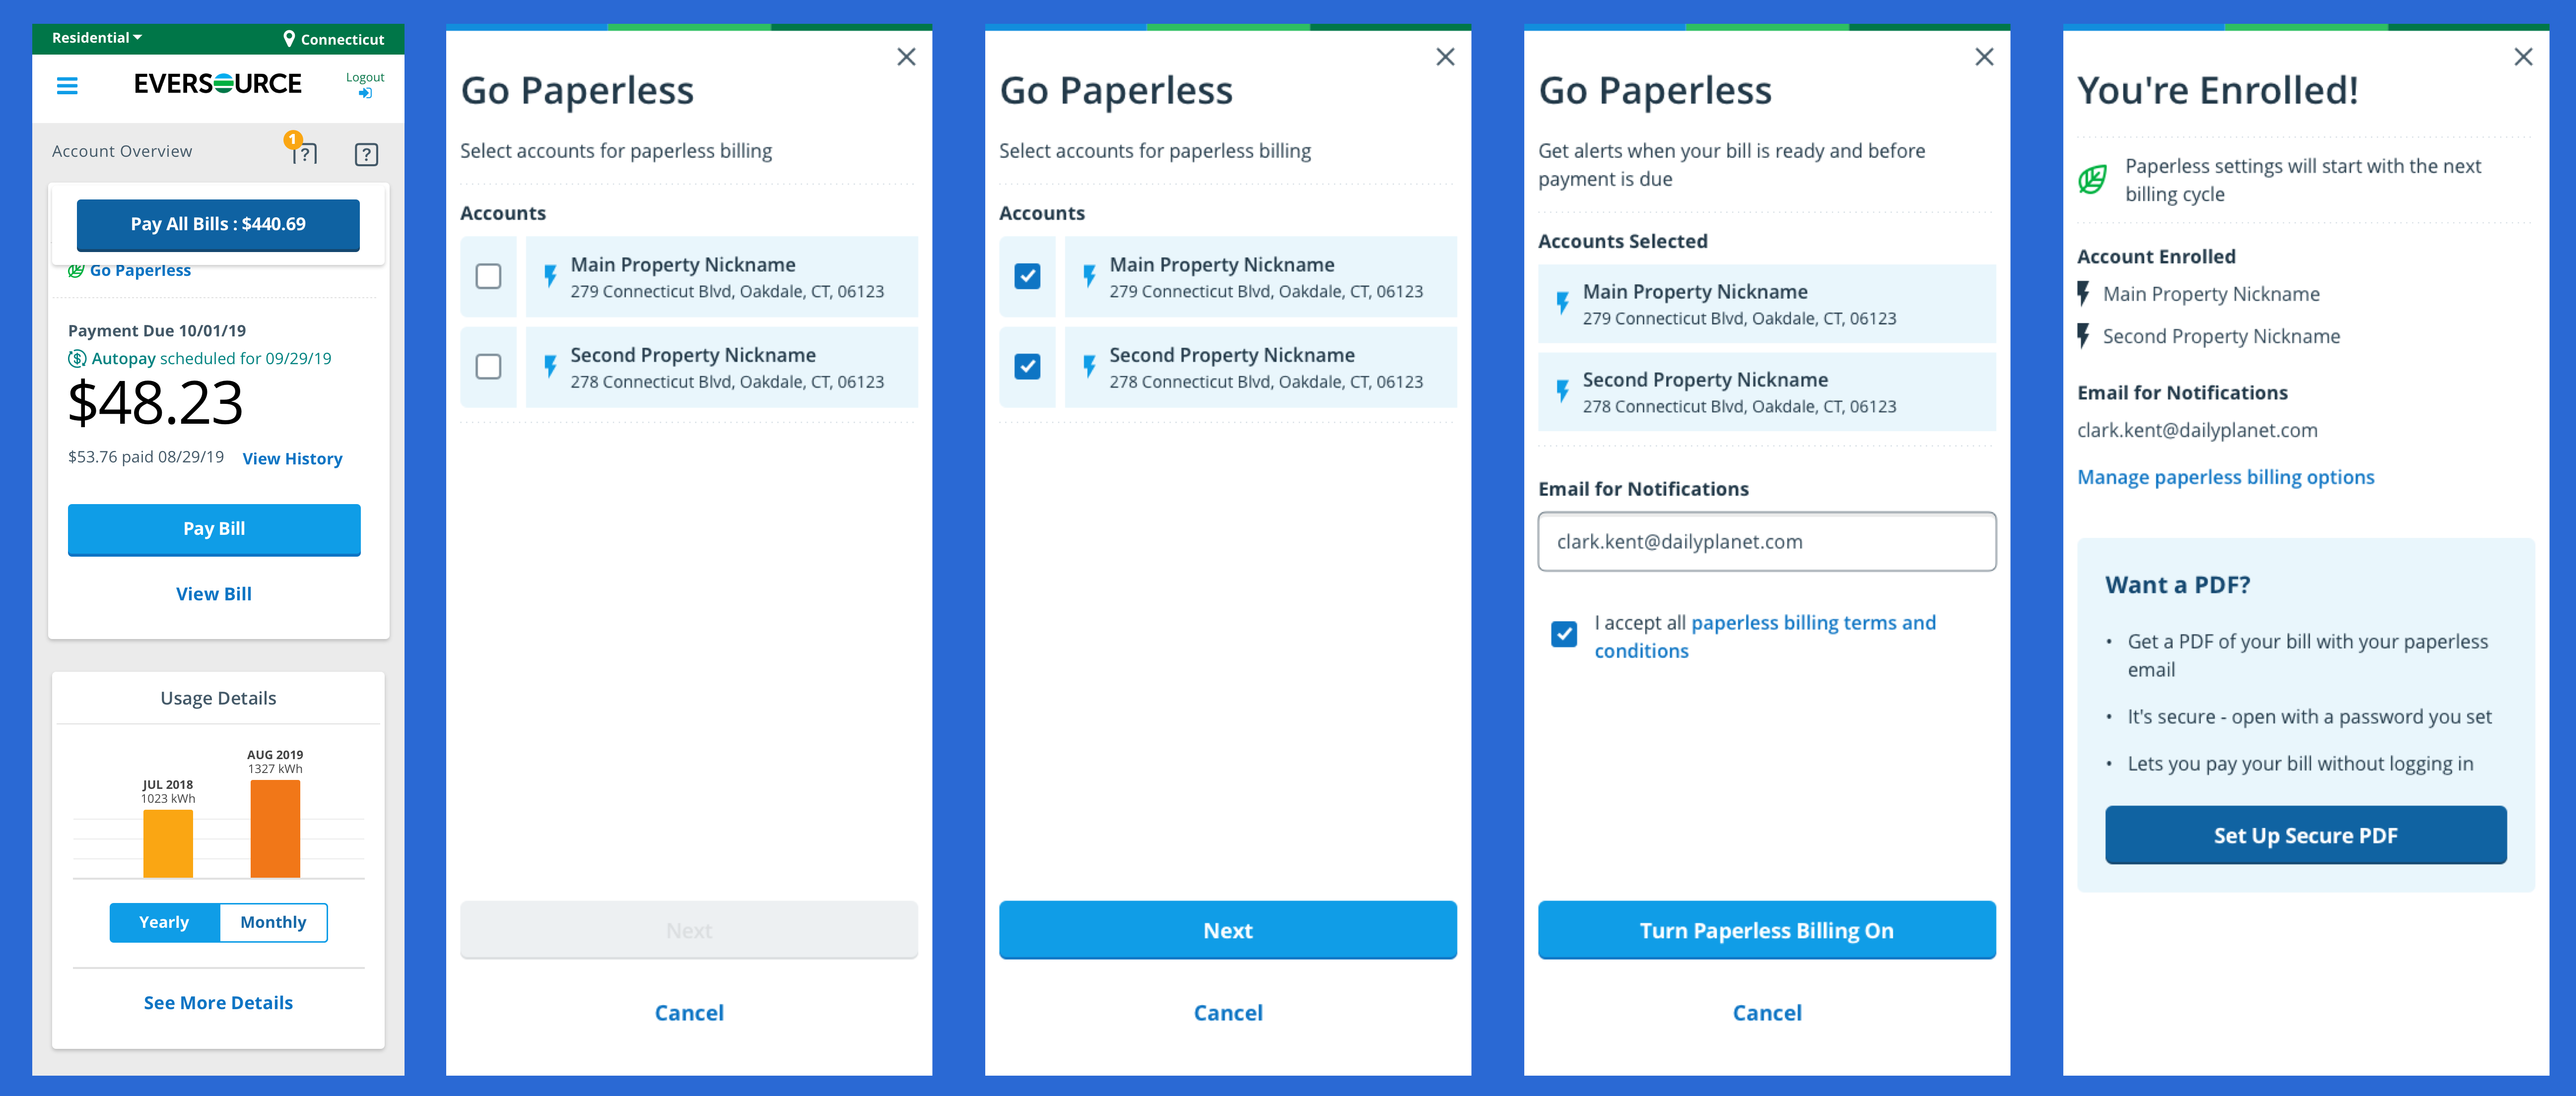Click the Go Paperless leaf icon

76,270
